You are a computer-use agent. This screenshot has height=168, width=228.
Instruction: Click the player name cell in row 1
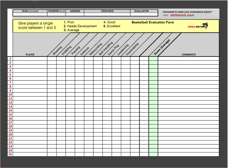pyautogui.click(x=30, y=59)
